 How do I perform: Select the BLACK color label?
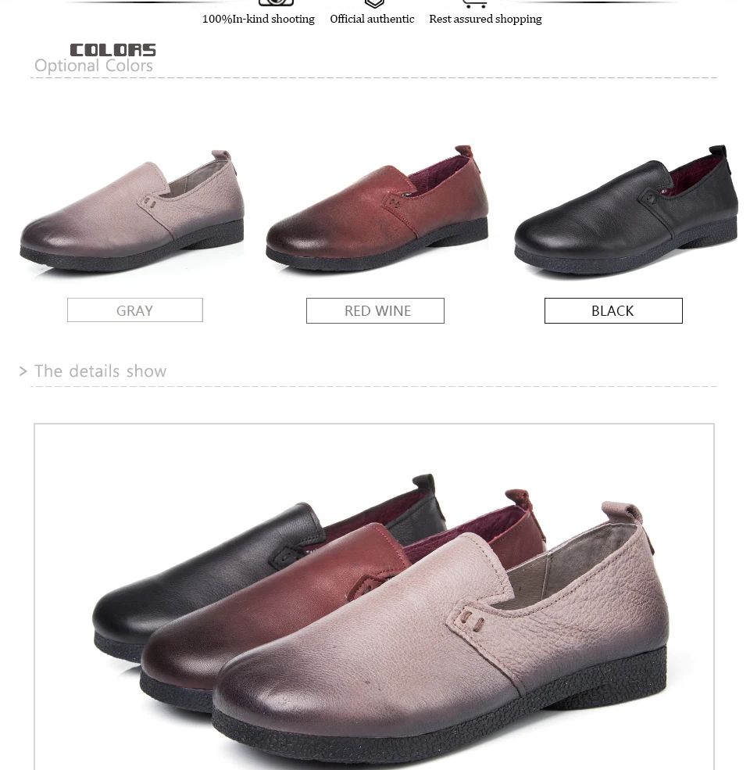click(x=613, y=311)
